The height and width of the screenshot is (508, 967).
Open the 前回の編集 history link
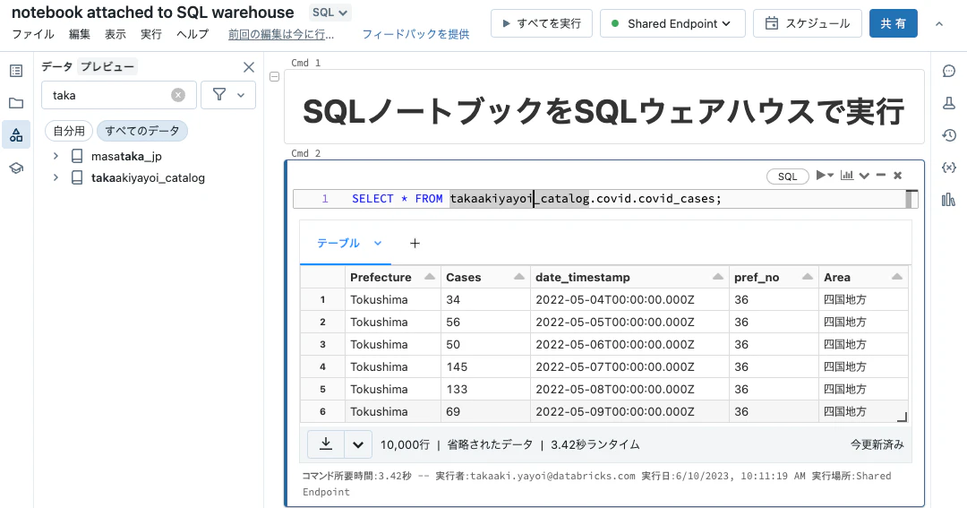tap(280, 35)
